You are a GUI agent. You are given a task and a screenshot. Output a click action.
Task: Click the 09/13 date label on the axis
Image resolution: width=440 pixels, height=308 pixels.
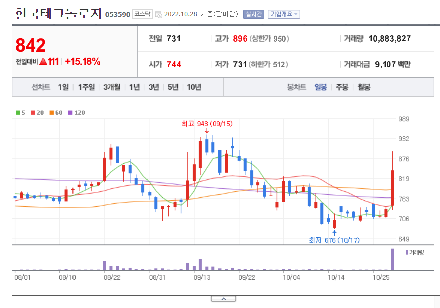(x=202, y=278)
